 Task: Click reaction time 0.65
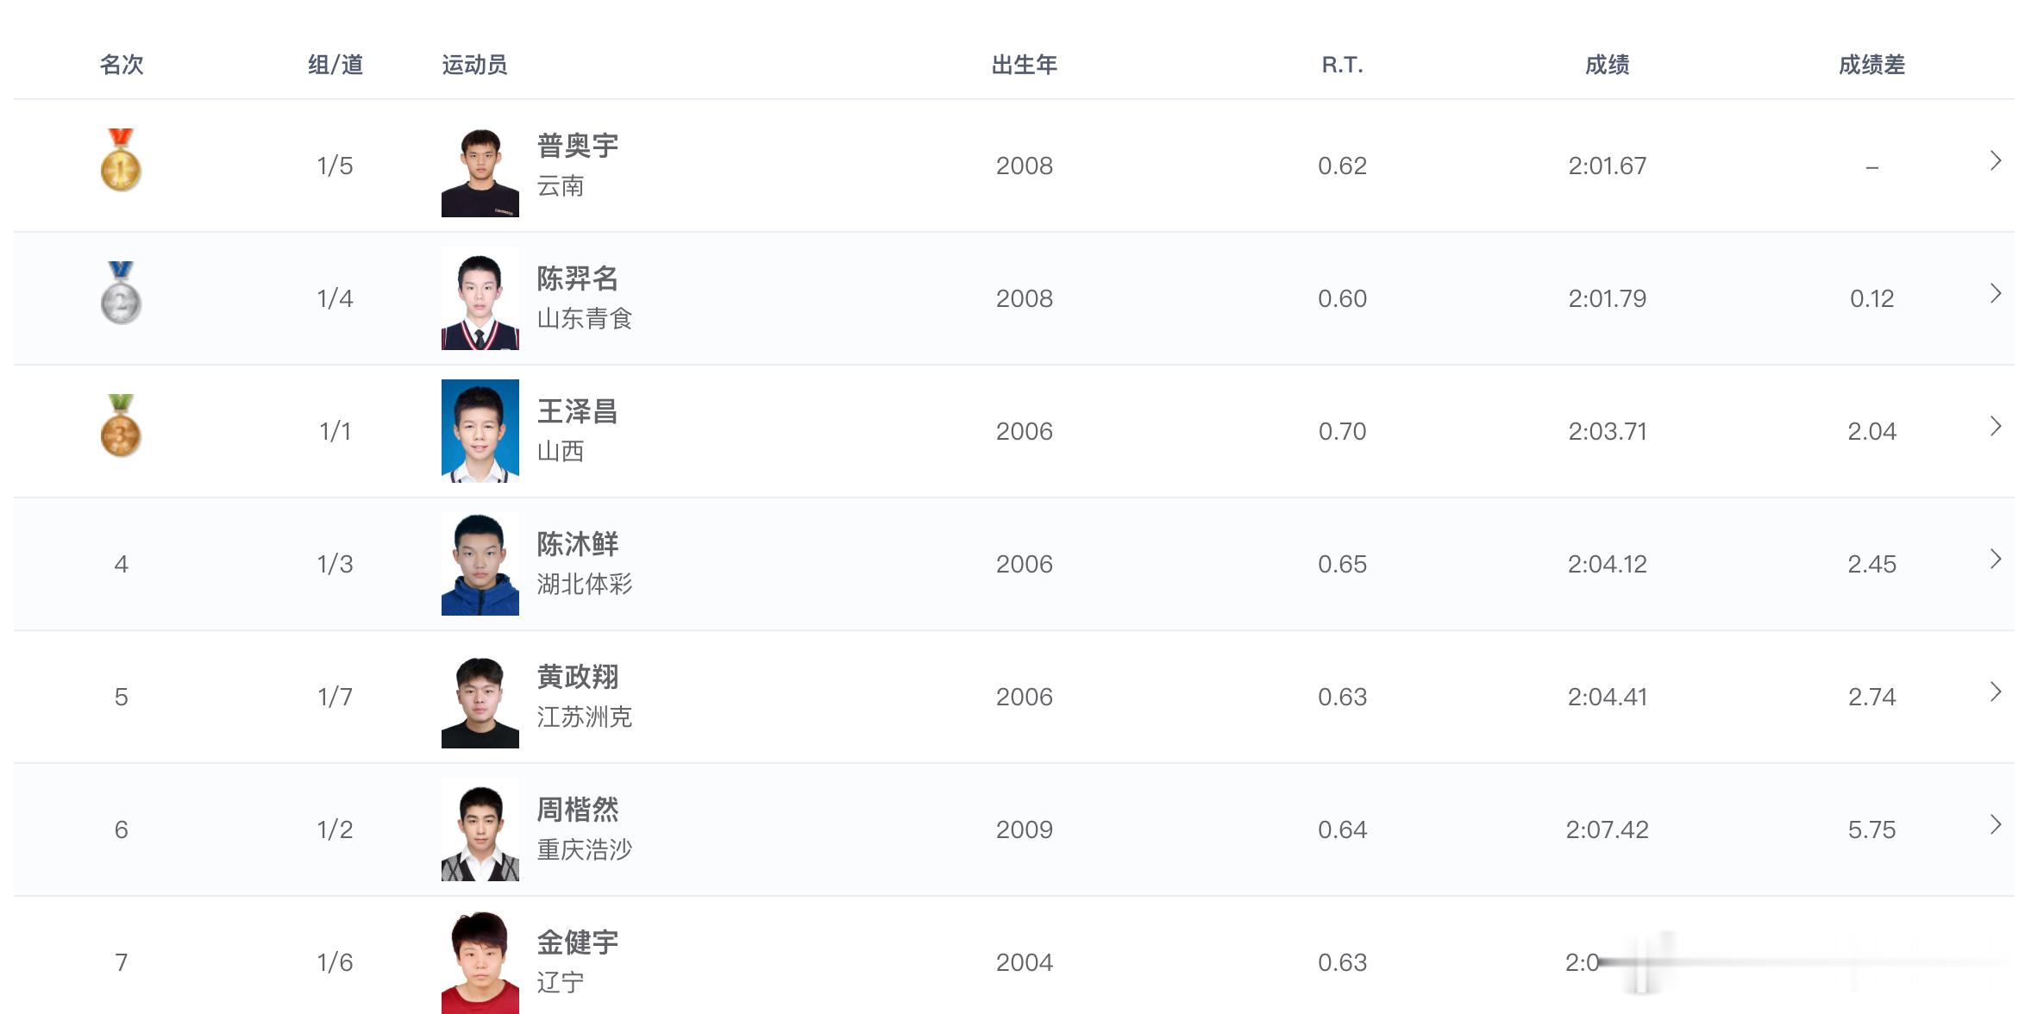[1343, 564]
